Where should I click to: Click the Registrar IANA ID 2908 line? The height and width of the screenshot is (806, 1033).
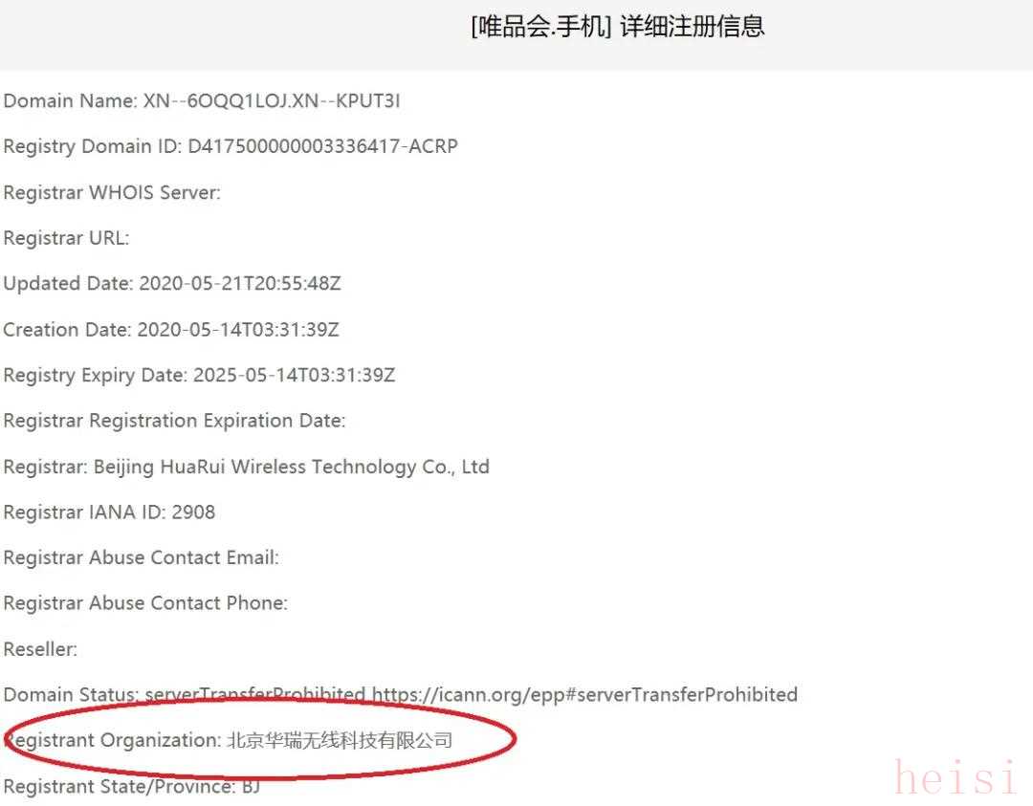coord(109,512)
